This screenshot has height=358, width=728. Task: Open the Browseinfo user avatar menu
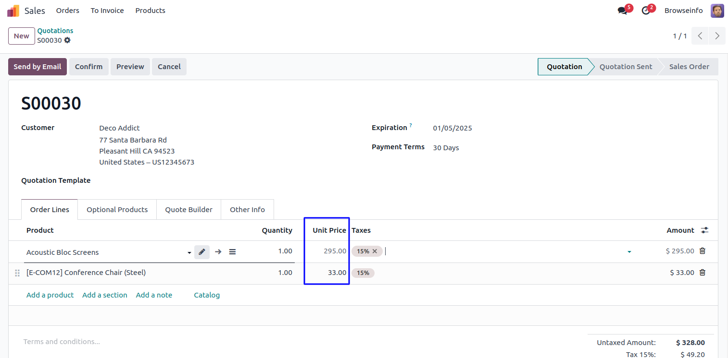tap(717, 11)
